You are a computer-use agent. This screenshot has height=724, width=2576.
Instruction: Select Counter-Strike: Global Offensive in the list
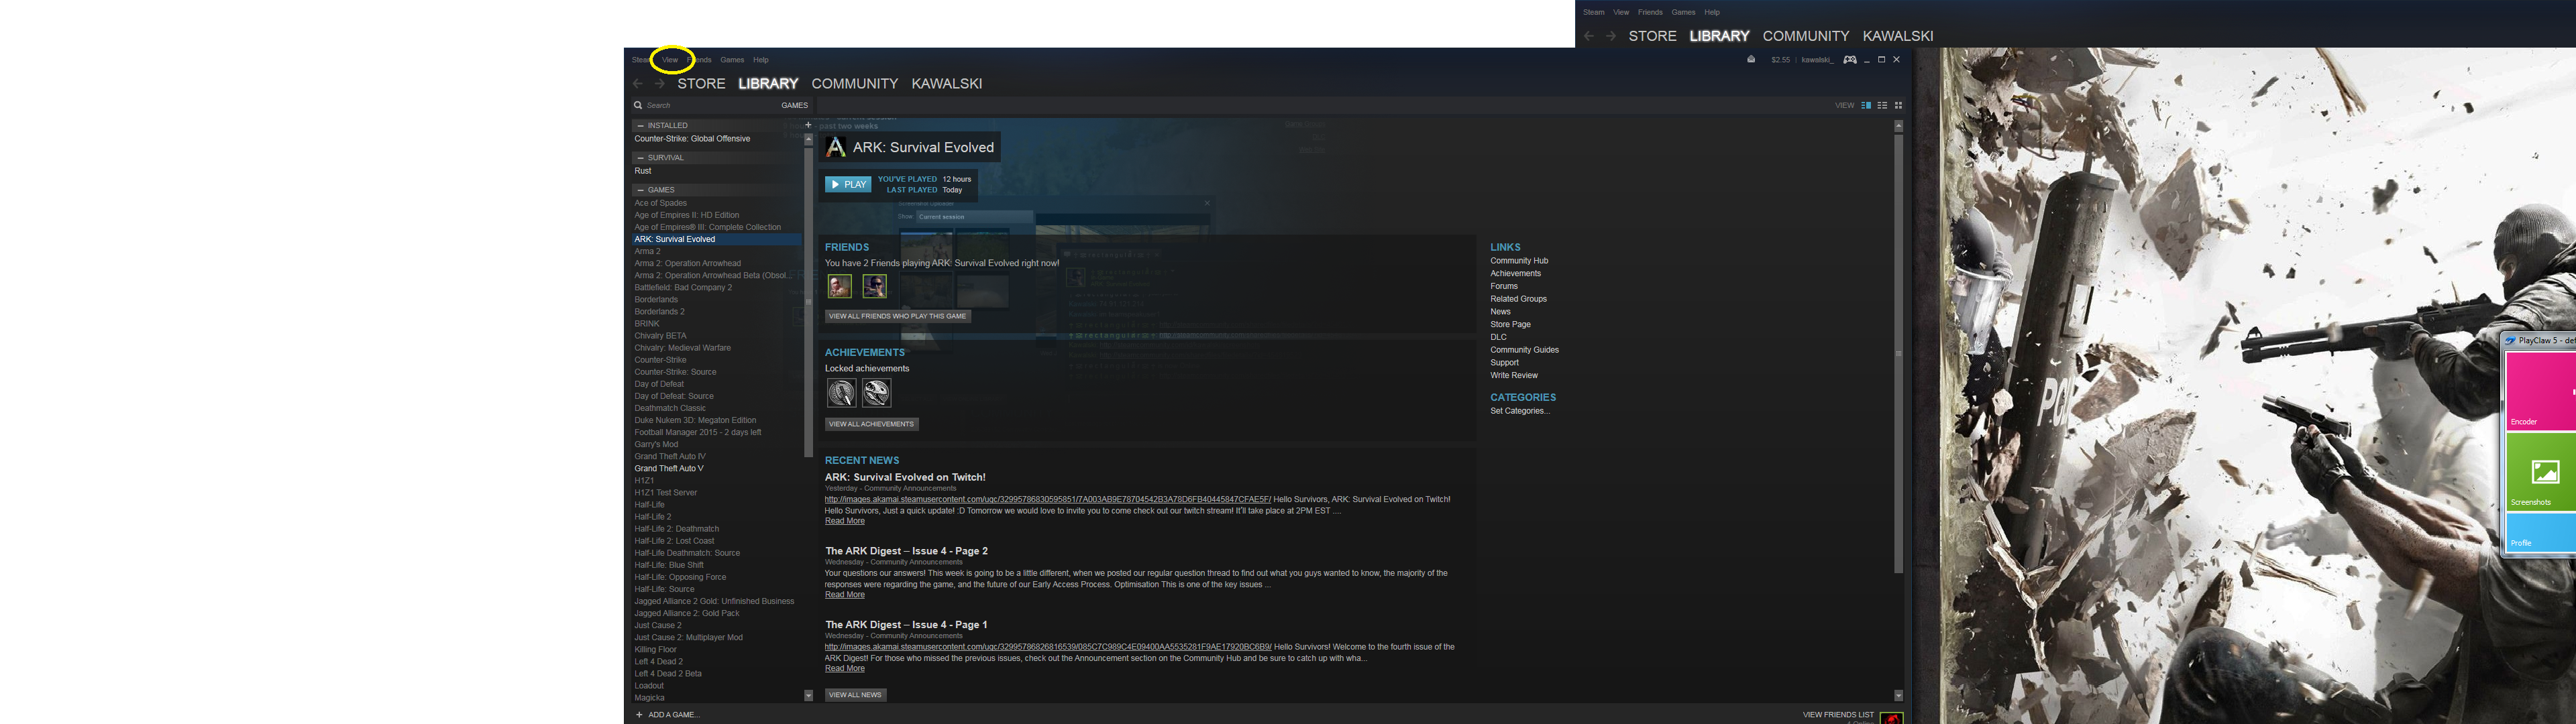pyautogui.click(x=692, y=139)
